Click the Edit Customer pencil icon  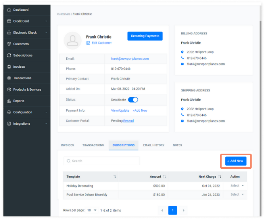point(88,43)
